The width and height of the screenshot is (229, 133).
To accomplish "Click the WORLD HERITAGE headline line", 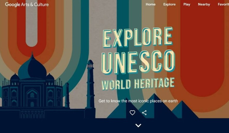I will pos(138,84).
